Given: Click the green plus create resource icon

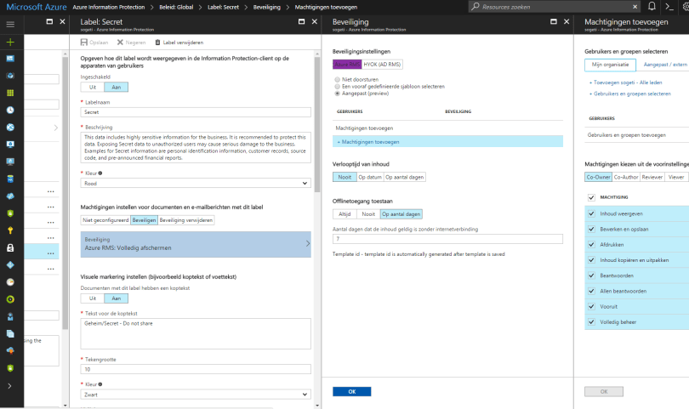Looking at the screenshot, I should pos(9,42).
